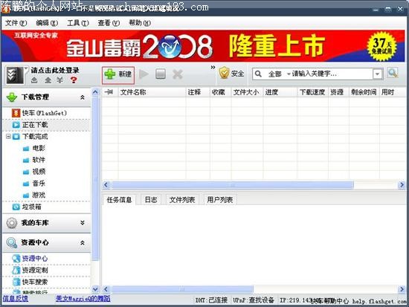Open the search history dropdown arrow
Image resolution: width=409 pixels, height=307 pixels.
[x=378, y=74]
